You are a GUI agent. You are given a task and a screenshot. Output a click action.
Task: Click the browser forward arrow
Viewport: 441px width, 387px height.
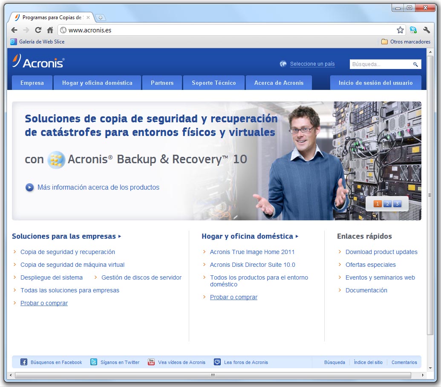click(x=26, y=30)
